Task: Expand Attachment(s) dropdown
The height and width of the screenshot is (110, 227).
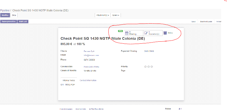Action: pyautogui.click(x=103, y=15)
